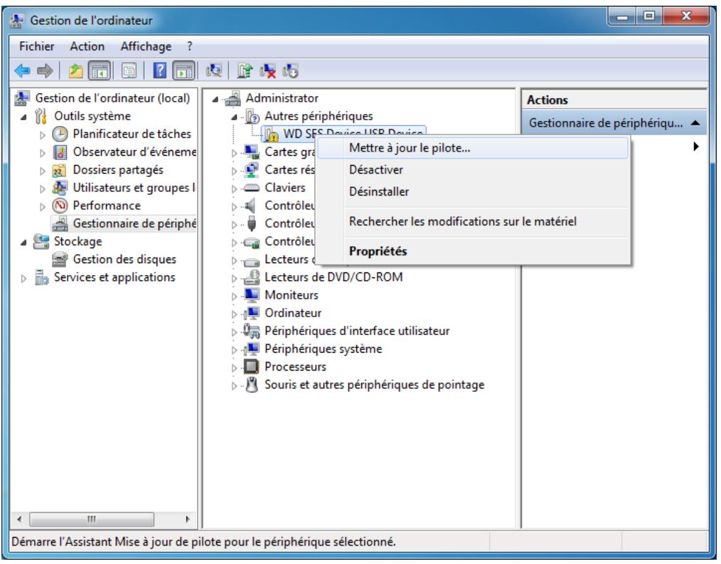Screen dimensions: 721x564
Task: Select the Services et applications icon
Action: coord(41,277)
